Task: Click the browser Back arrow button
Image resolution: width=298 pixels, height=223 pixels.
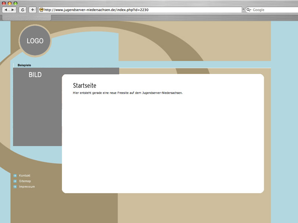Action: (x=6, y=10)
